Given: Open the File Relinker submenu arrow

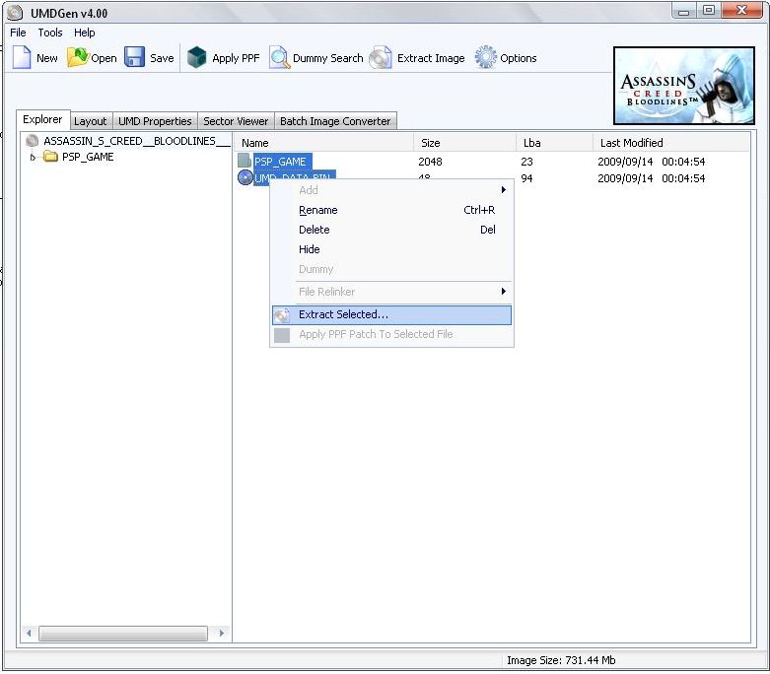Looking at the screenshot, I should click(504, 291).
